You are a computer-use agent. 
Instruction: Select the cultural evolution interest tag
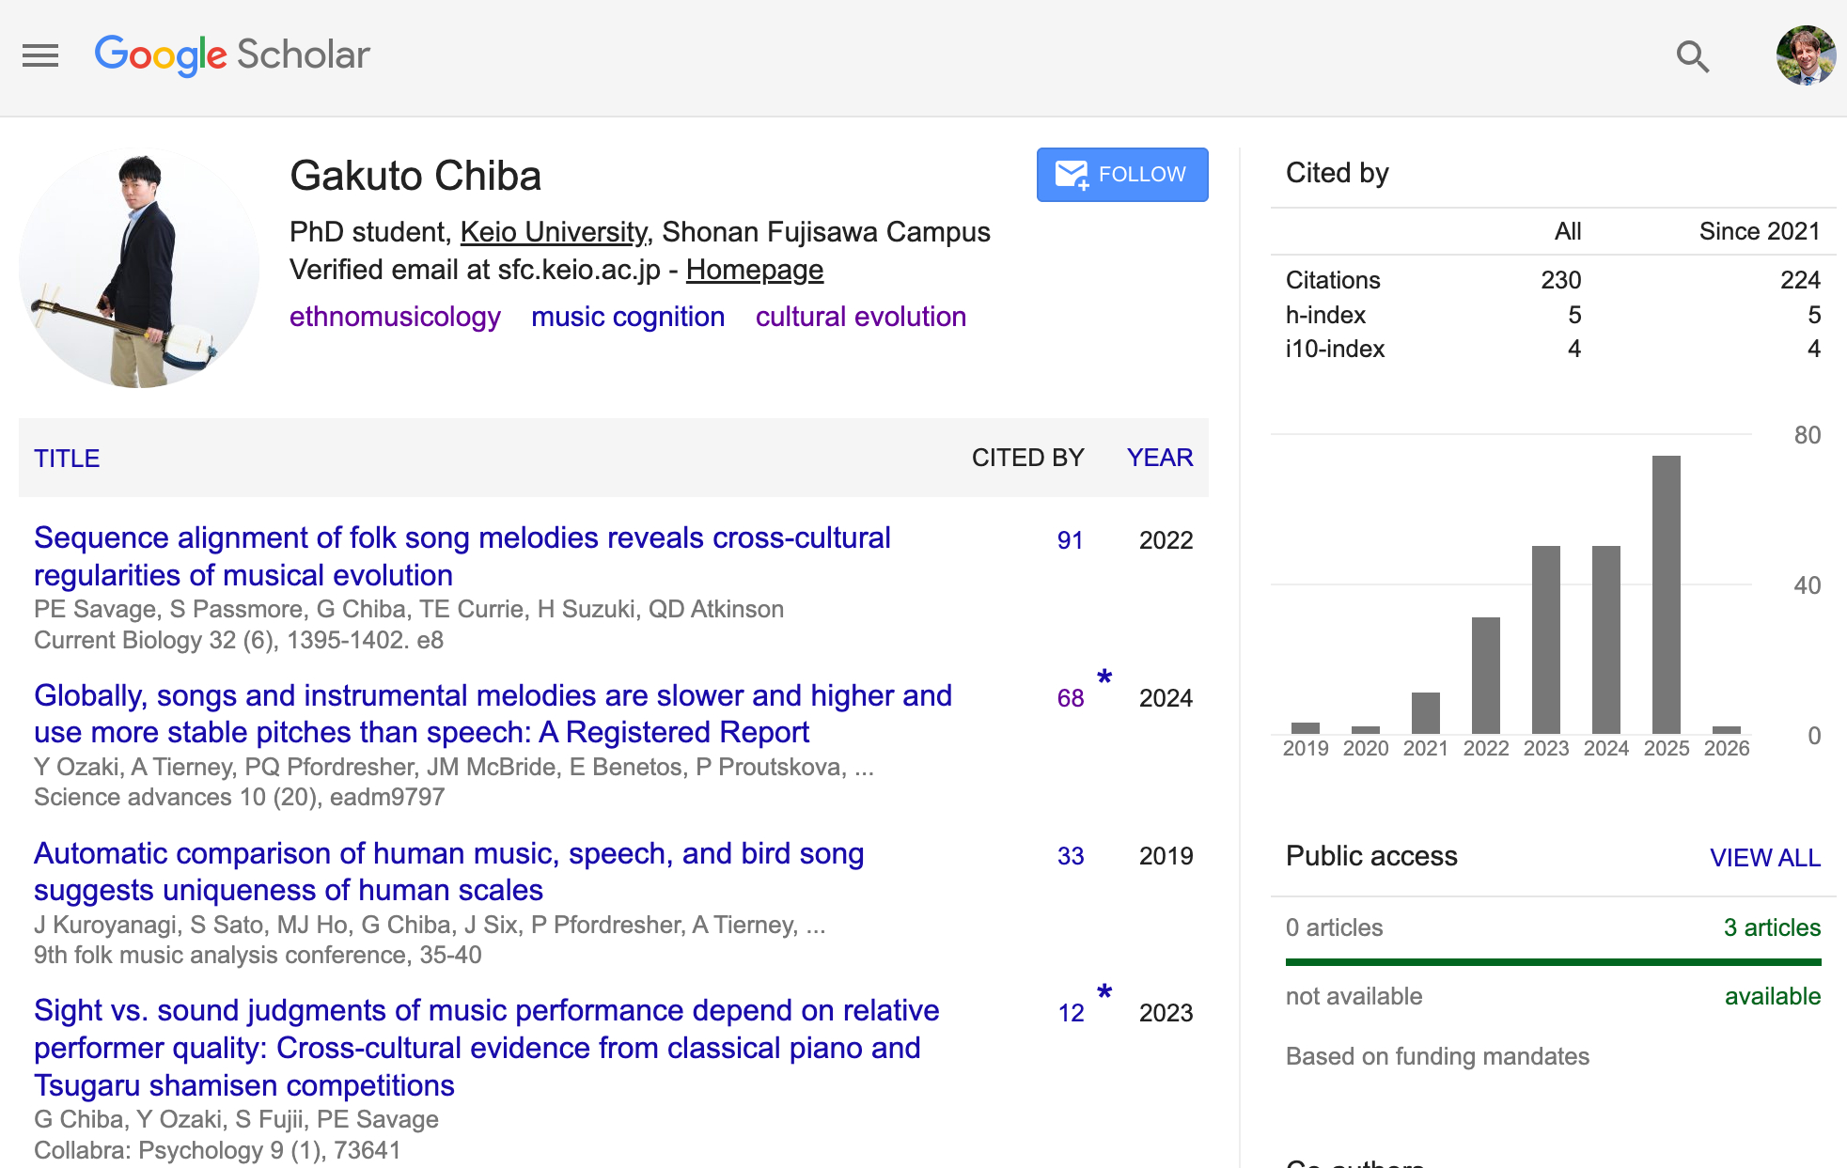[x=860, y=317]
